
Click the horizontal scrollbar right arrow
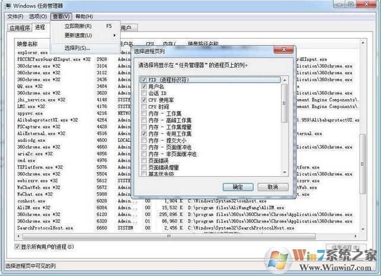coord(356,236)
